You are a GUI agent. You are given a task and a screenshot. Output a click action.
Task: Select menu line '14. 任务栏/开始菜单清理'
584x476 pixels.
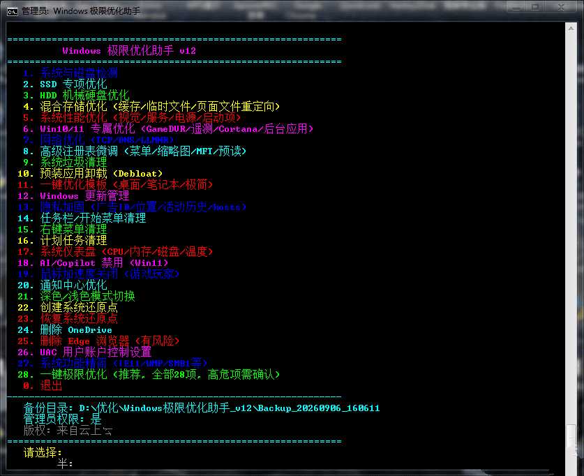tap(82, 218)
